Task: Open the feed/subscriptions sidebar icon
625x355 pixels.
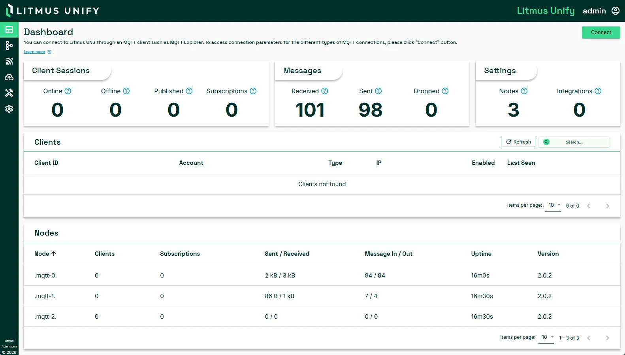Action: (9, 61)
